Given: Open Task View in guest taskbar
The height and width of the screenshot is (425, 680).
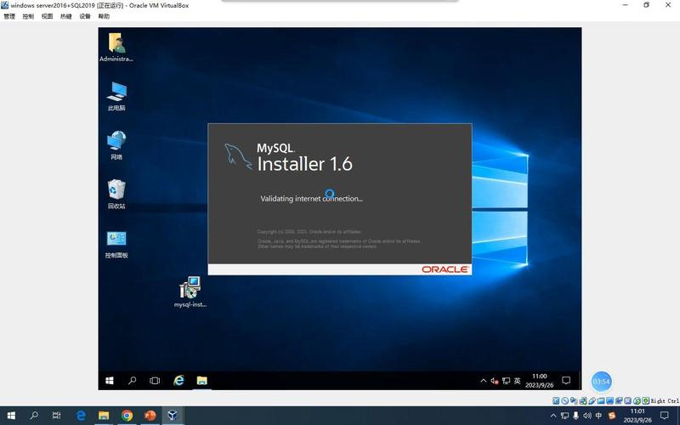Looking at the screenshot, I should 155,381.
